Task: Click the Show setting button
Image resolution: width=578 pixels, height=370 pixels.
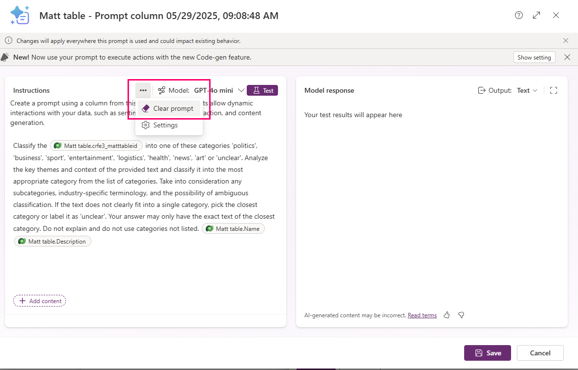Action: [534, 57]
